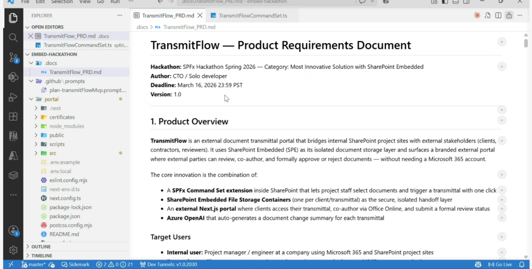This screenshot has width=532, height=269.
Task: Open the Extensions view
Action: pos(13,117)
